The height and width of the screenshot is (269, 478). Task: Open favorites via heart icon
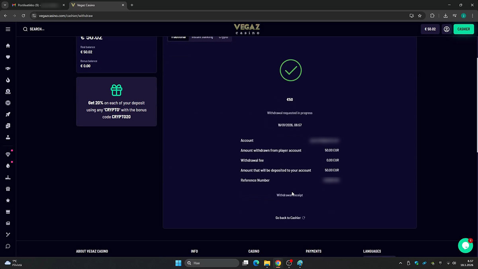click(8, 57)
